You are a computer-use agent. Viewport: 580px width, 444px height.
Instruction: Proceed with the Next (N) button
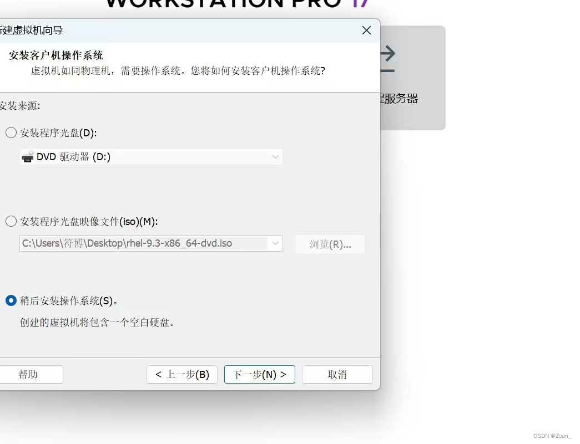(260, 375)
